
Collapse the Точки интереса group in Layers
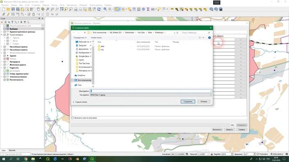(2, 35)
